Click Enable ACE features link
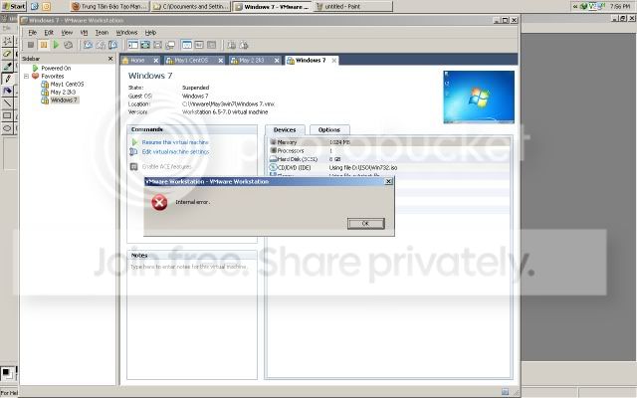637x398 pixels. pyautogui.click(x=166, y=167)
